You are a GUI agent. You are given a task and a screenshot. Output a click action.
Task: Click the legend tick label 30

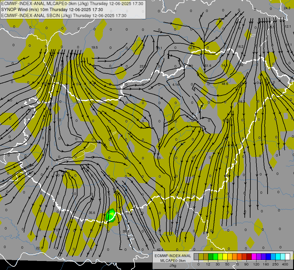(x=218, y=264)
